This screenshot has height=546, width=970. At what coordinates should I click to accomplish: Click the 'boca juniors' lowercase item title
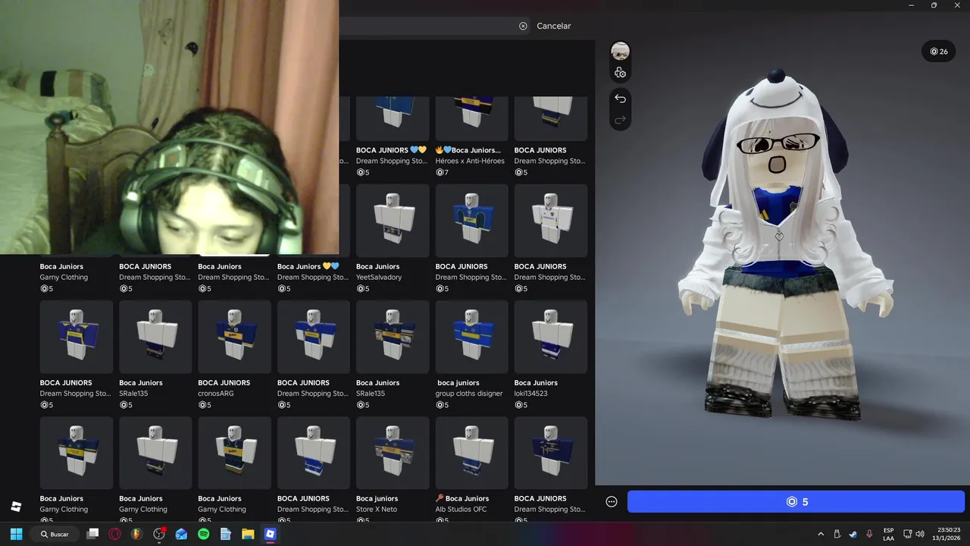[x=458, y=383]
